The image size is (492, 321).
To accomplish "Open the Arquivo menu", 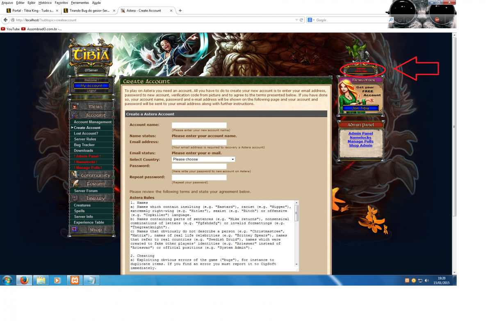I will click(x=7, y=2).
